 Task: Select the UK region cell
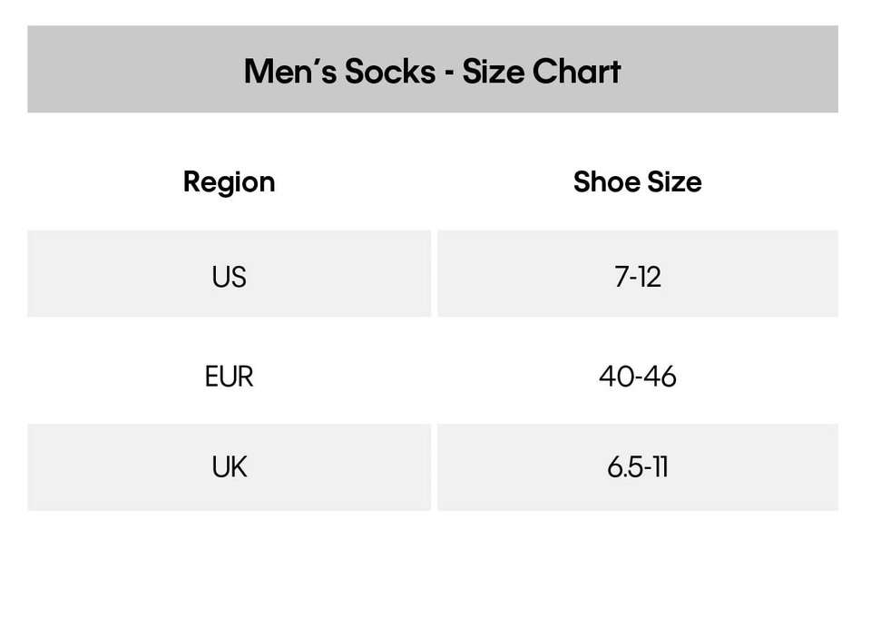point(229,466)
